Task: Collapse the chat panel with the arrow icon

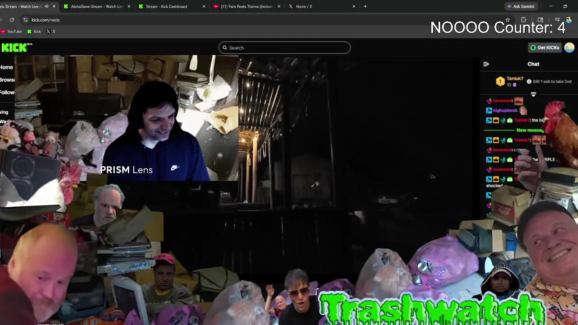Action: point(486,64)
